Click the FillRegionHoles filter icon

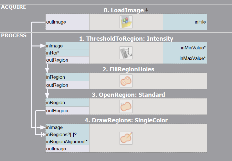[126, 81]
